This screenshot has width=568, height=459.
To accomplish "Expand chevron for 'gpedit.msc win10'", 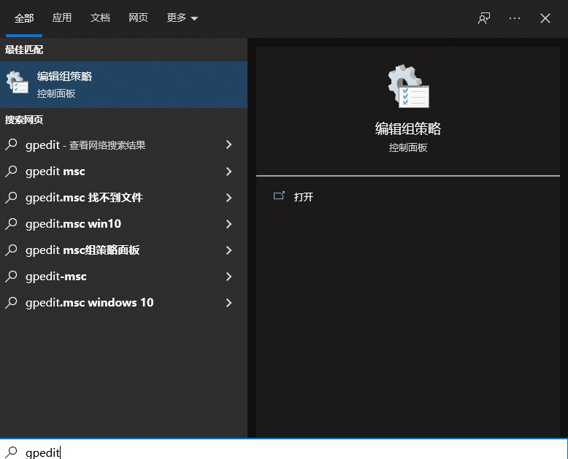I will (229, 224).
